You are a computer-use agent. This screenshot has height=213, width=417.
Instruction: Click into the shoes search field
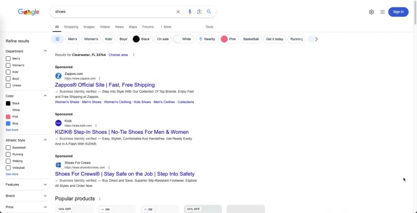point(114,11)
